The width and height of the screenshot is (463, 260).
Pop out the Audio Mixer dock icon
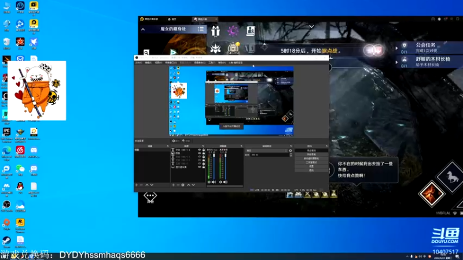point(241,146)
